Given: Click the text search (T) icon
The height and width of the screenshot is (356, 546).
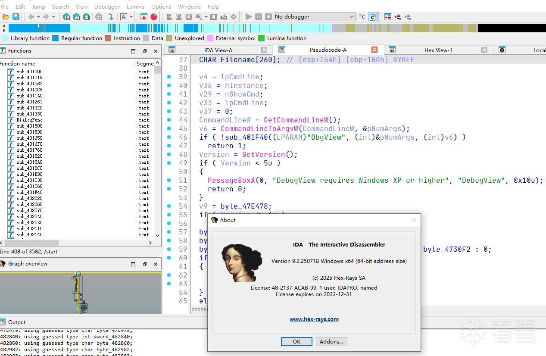Looking at the screenshot, I should tap(76, 17).
